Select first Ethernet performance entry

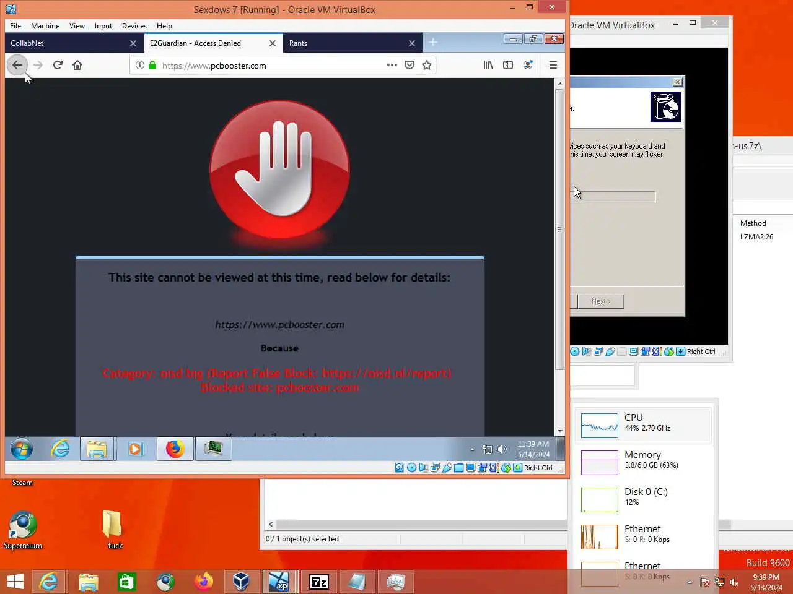tap(644, 536)
